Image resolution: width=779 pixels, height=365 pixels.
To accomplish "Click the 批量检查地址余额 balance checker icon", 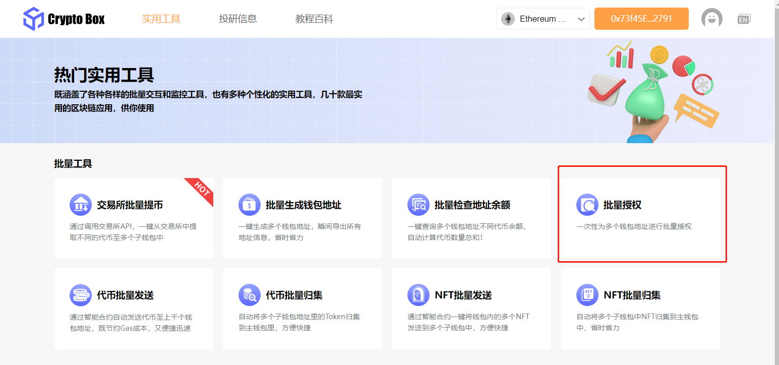I will 416,205.
